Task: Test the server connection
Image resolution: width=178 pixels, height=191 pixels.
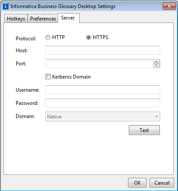Action: coord(144,130)
